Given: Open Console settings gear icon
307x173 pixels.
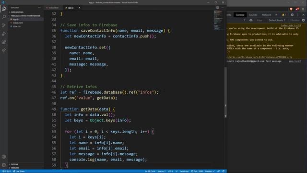Looking at the screenshot, I should click(304, 20).
